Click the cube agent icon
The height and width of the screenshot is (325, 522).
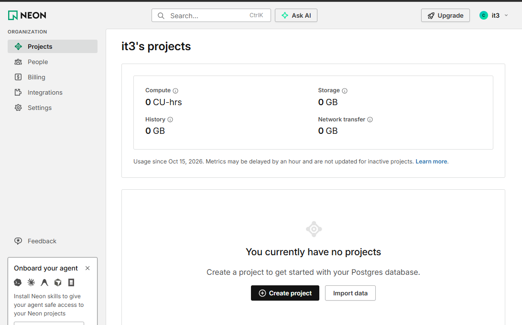58,282
